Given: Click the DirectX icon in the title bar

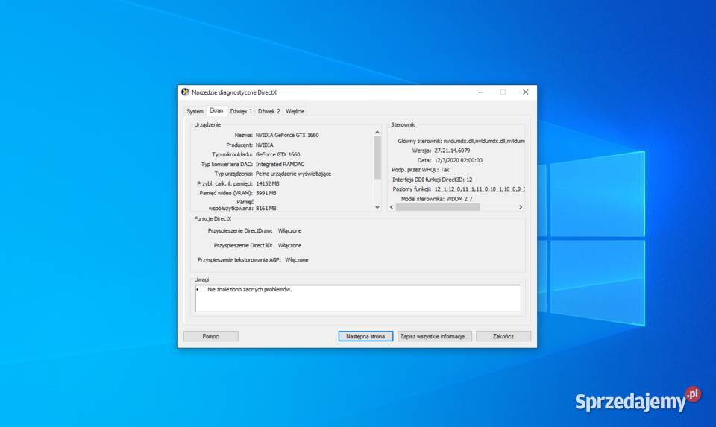Looking at the screenshot, I should 185,92.
